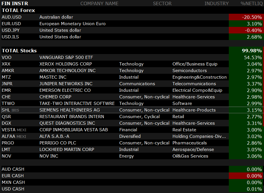The image size is (264, 193).
Task: Select the VOO ticker
Action: click(x=7, y=57)
